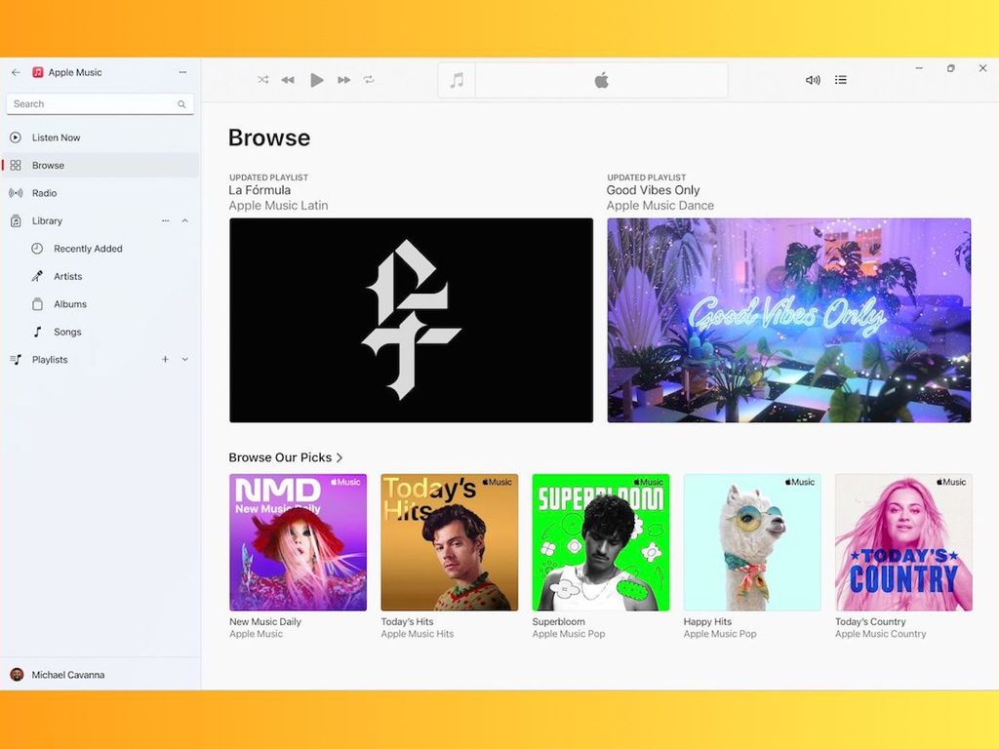Viewport: 999px width, 749px height.
Task: Open New Music Daily playlist cover
Action: pyautogui.click(x=299, y=542)
